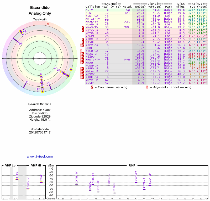Click channel 35 bar on the radar plot
This screenshot has width=210, height=201.
24,86
